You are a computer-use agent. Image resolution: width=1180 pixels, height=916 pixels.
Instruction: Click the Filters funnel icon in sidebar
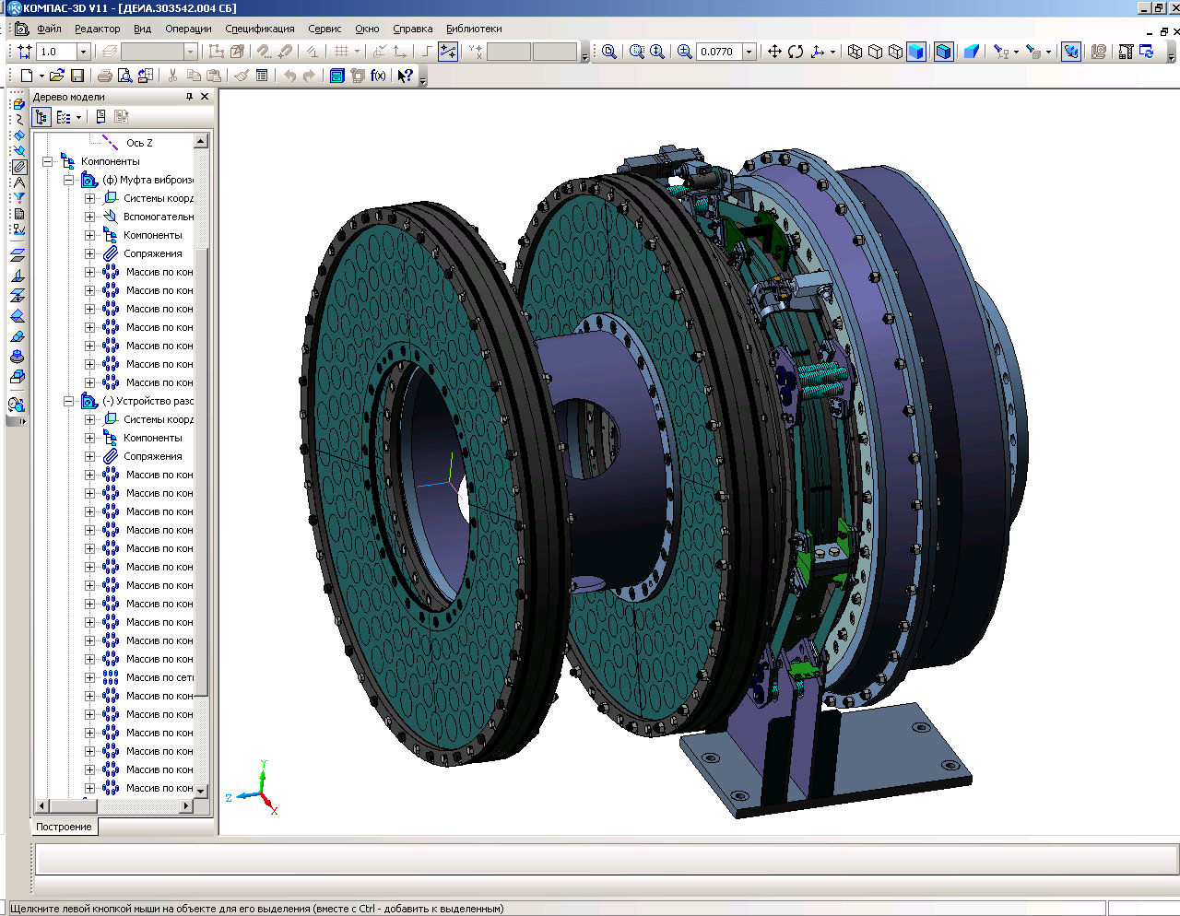point(18,197)
